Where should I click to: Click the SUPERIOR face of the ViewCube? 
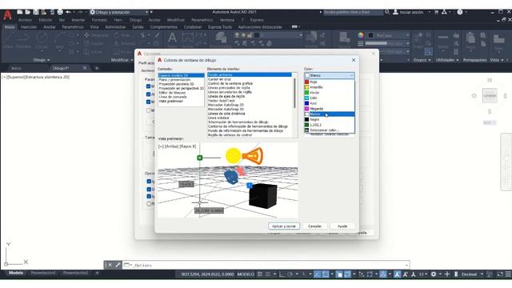pyautogui.click(x=490, y=96)
